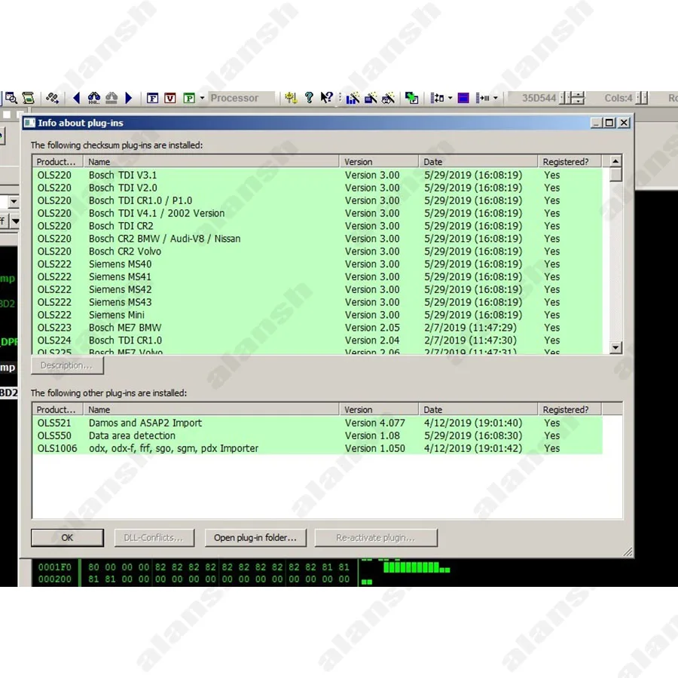Viewport: 678px width, 678px height.
Task: Click the magnifier search icon in toolbar
Action: [x=11, y=98]
